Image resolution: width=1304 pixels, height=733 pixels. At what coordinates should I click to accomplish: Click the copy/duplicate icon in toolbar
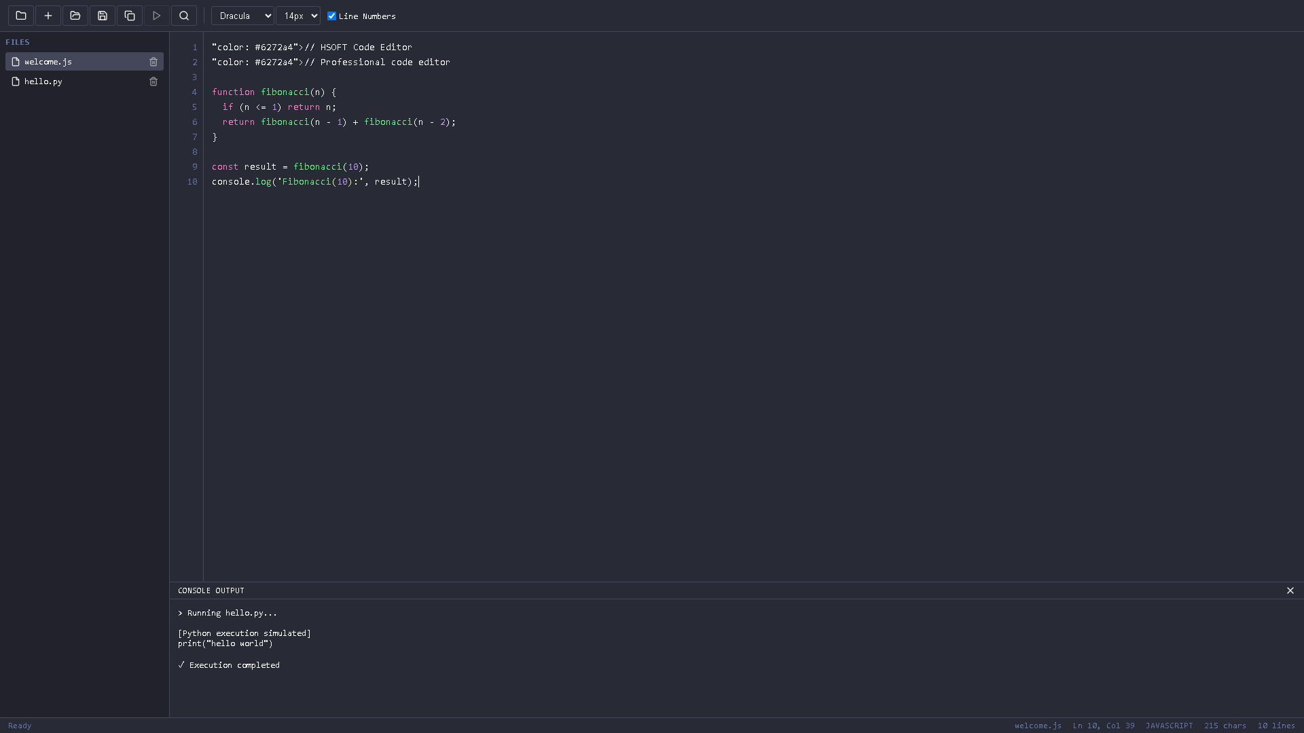pyautogui.click(x=130, y=16)
